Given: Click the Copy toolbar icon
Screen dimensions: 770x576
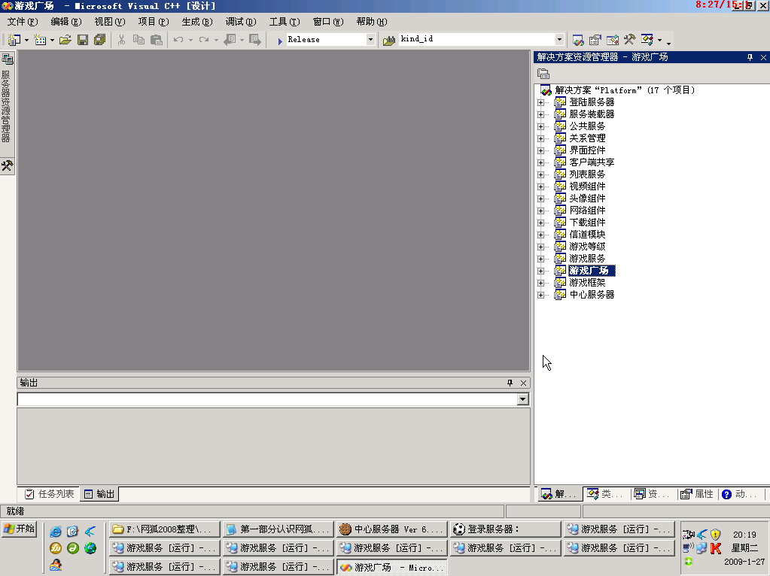Looking at the screenshot, I should [138, 40].
